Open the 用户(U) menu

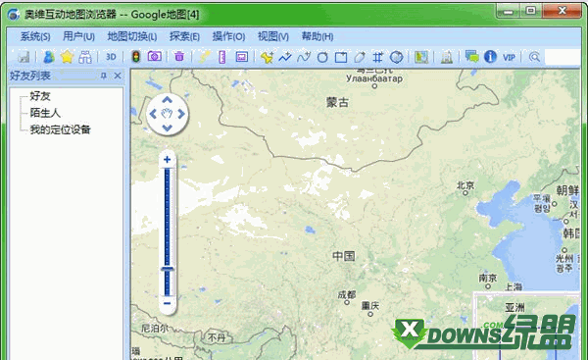(78, 36)
